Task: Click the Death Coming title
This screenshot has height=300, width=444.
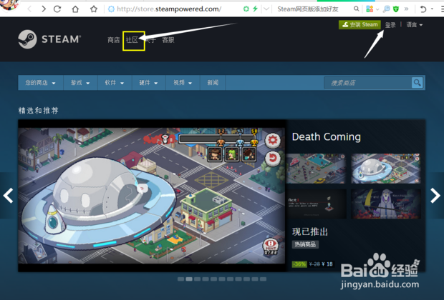Action: [x=327, y=137]
